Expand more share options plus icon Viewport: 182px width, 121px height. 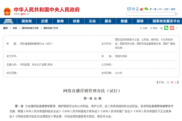click(x=177, y=28)
